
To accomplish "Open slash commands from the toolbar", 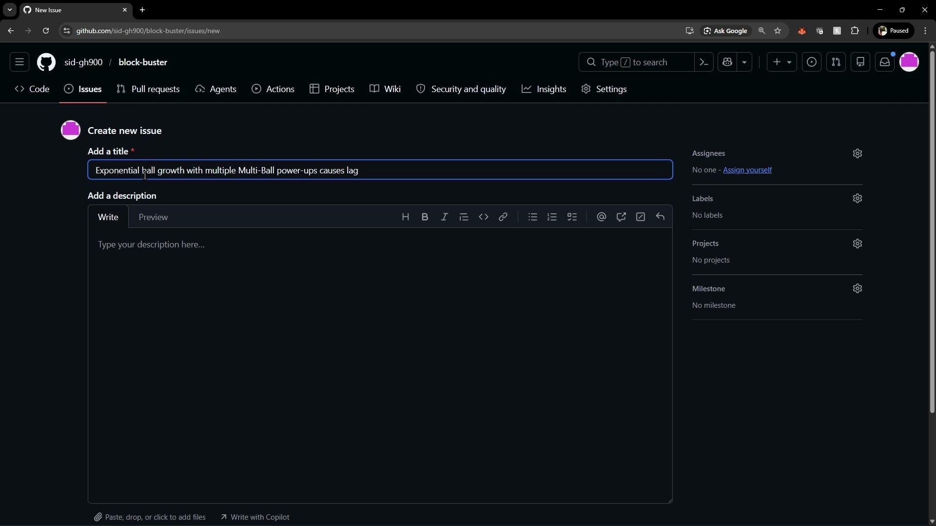I will click(x=641, y=217).
